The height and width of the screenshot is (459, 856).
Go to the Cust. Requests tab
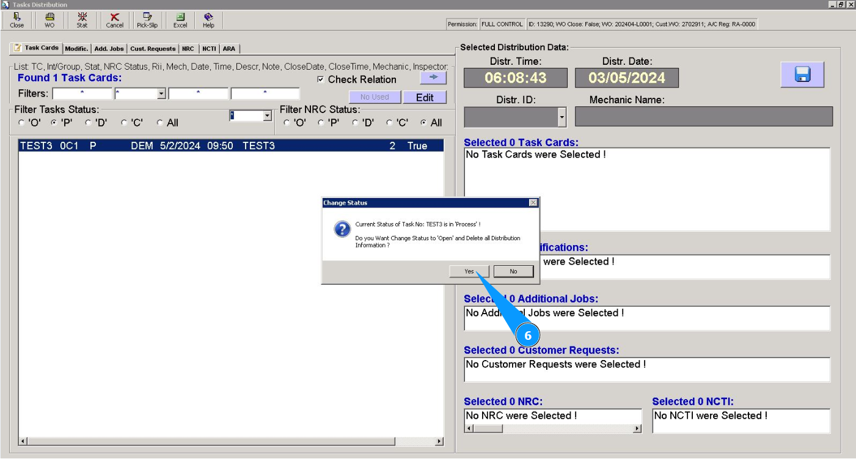pyautogui.click(x=153, y=49)
